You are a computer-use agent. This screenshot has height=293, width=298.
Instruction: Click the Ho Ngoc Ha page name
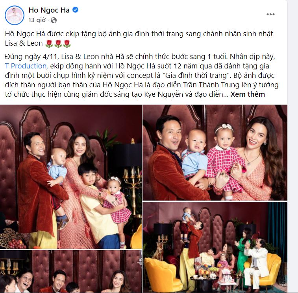click(x=49, y=10)
